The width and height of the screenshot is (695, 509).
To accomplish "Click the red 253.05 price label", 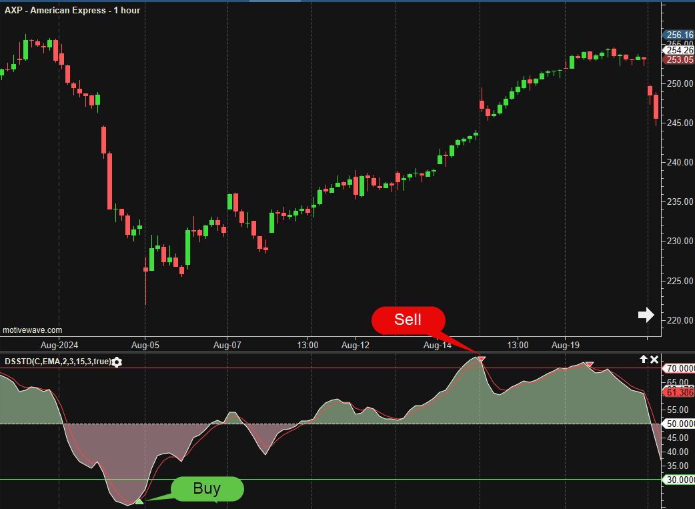I will point(679,59).
